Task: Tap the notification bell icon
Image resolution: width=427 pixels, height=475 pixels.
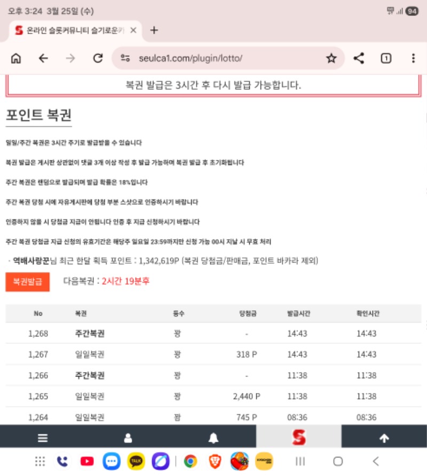Action: click(213, 438)
